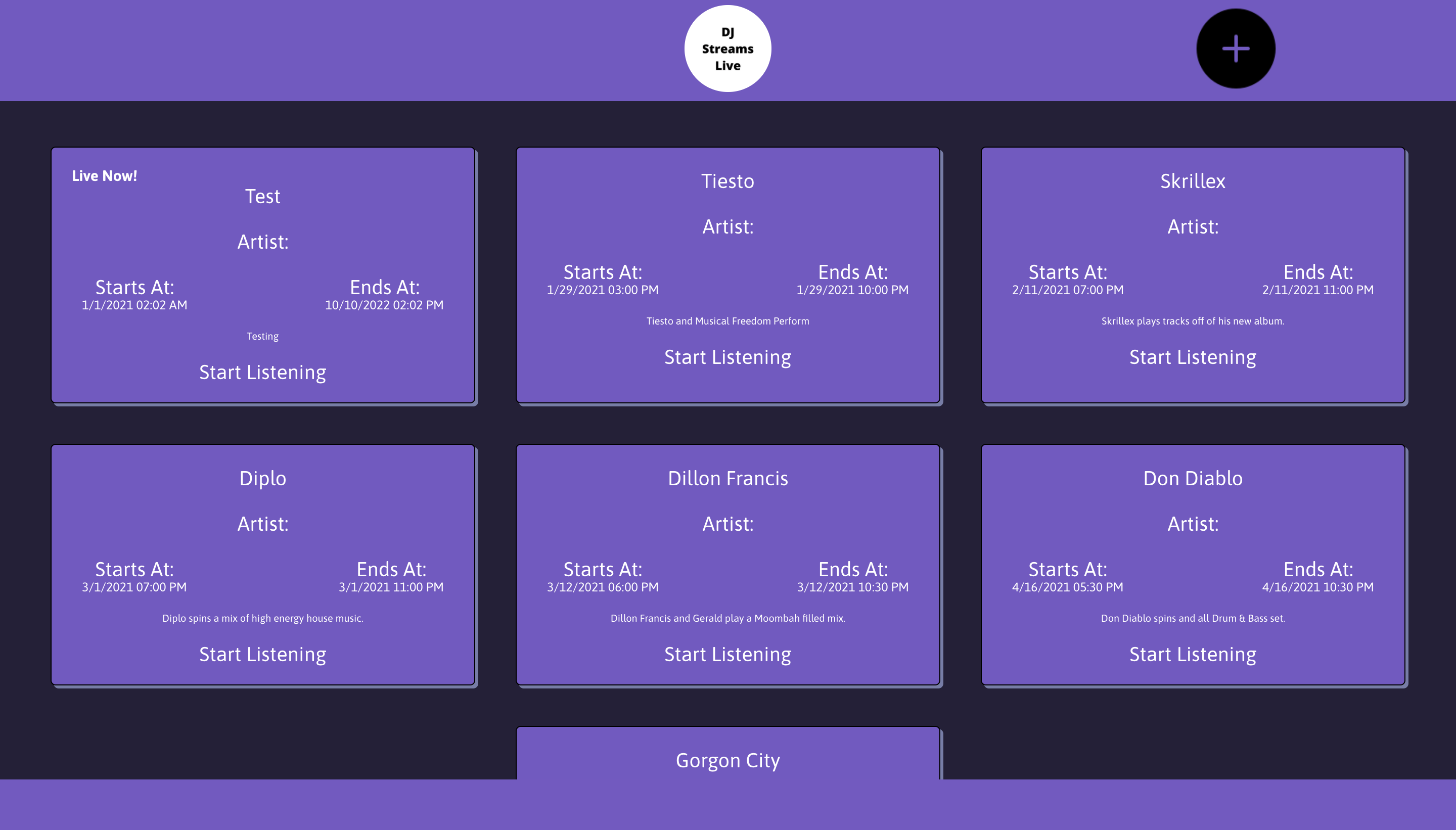This screenshot has width=1456, height=830.
Task: Select end time 1/29/2021 10:00 PM
Action: 852,290
